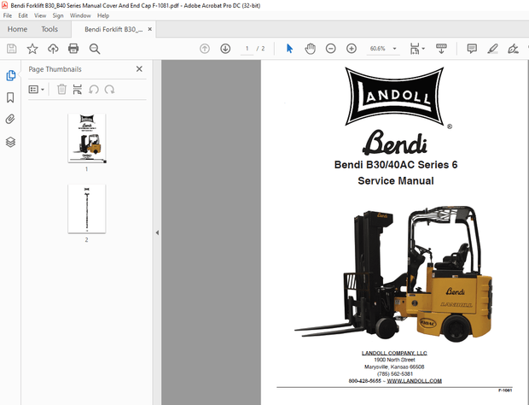Click the scrolling mode toolbar icon
Screen dimensions: 529x405
tap(441, 49)
